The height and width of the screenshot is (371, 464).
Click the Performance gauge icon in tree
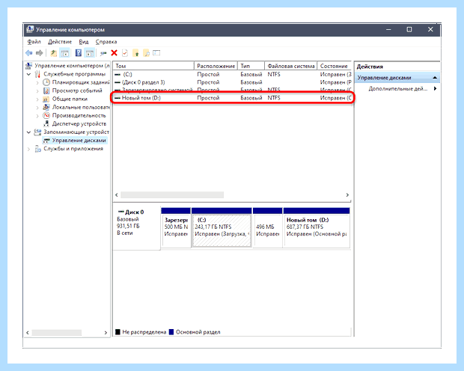click(46, 115)
